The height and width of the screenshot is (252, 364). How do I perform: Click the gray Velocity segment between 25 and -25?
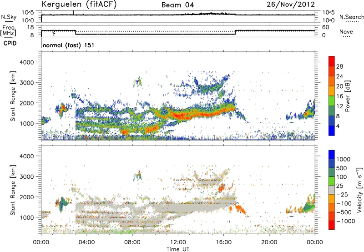click(332, 190)
